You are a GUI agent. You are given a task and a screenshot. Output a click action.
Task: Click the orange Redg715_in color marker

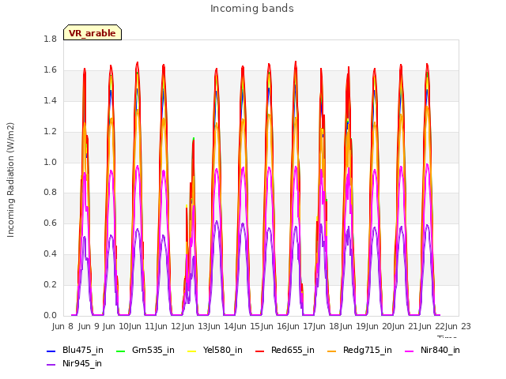click(331, 351)
